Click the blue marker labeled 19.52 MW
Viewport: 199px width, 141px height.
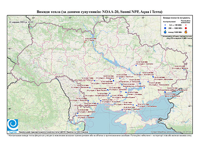(136, 66)
